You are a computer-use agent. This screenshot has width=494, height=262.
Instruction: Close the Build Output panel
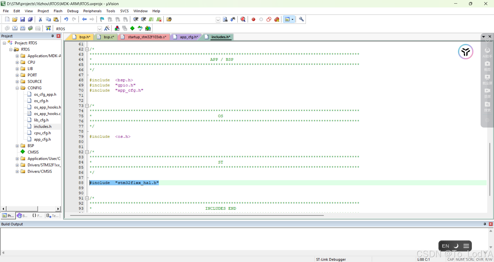[x=491, y=224]
